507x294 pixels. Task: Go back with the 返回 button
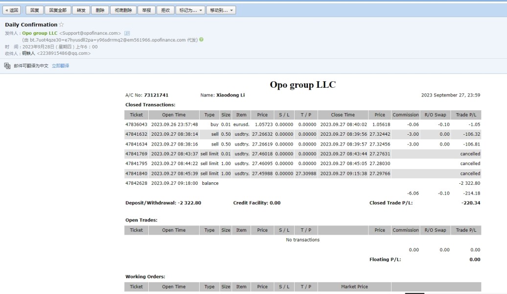(12, 10)
